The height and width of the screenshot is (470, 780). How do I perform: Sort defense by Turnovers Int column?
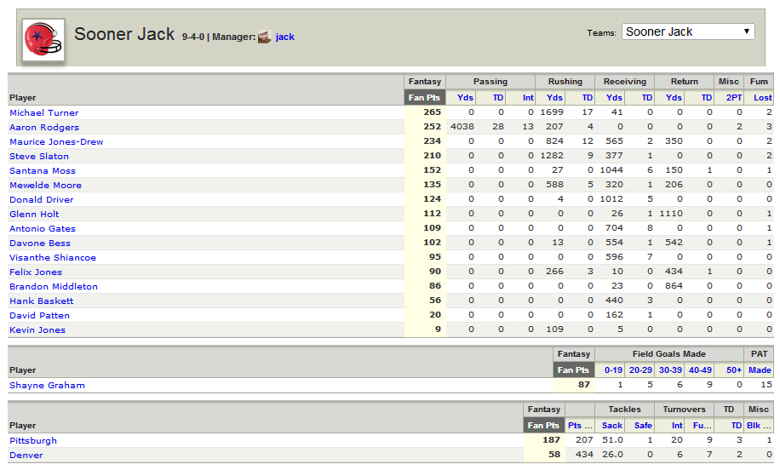[677, 425]
